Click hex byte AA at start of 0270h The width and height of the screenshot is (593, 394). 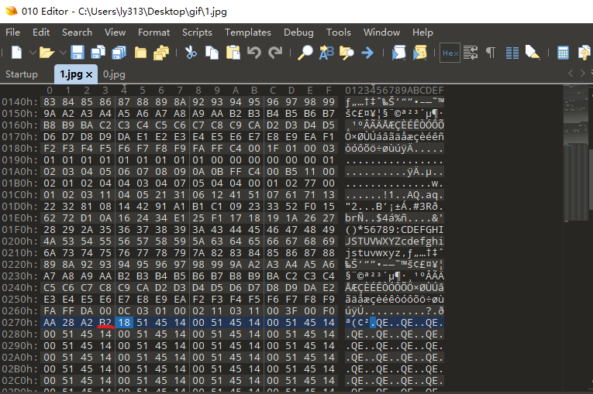point(50,323)
